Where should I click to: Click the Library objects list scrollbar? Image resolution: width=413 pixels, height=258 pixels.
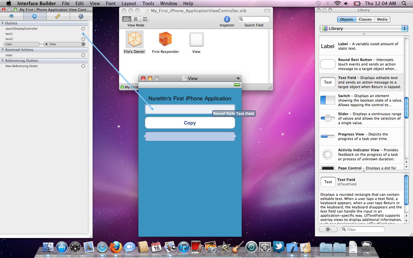pyautogui.click(x=407, y=108)
